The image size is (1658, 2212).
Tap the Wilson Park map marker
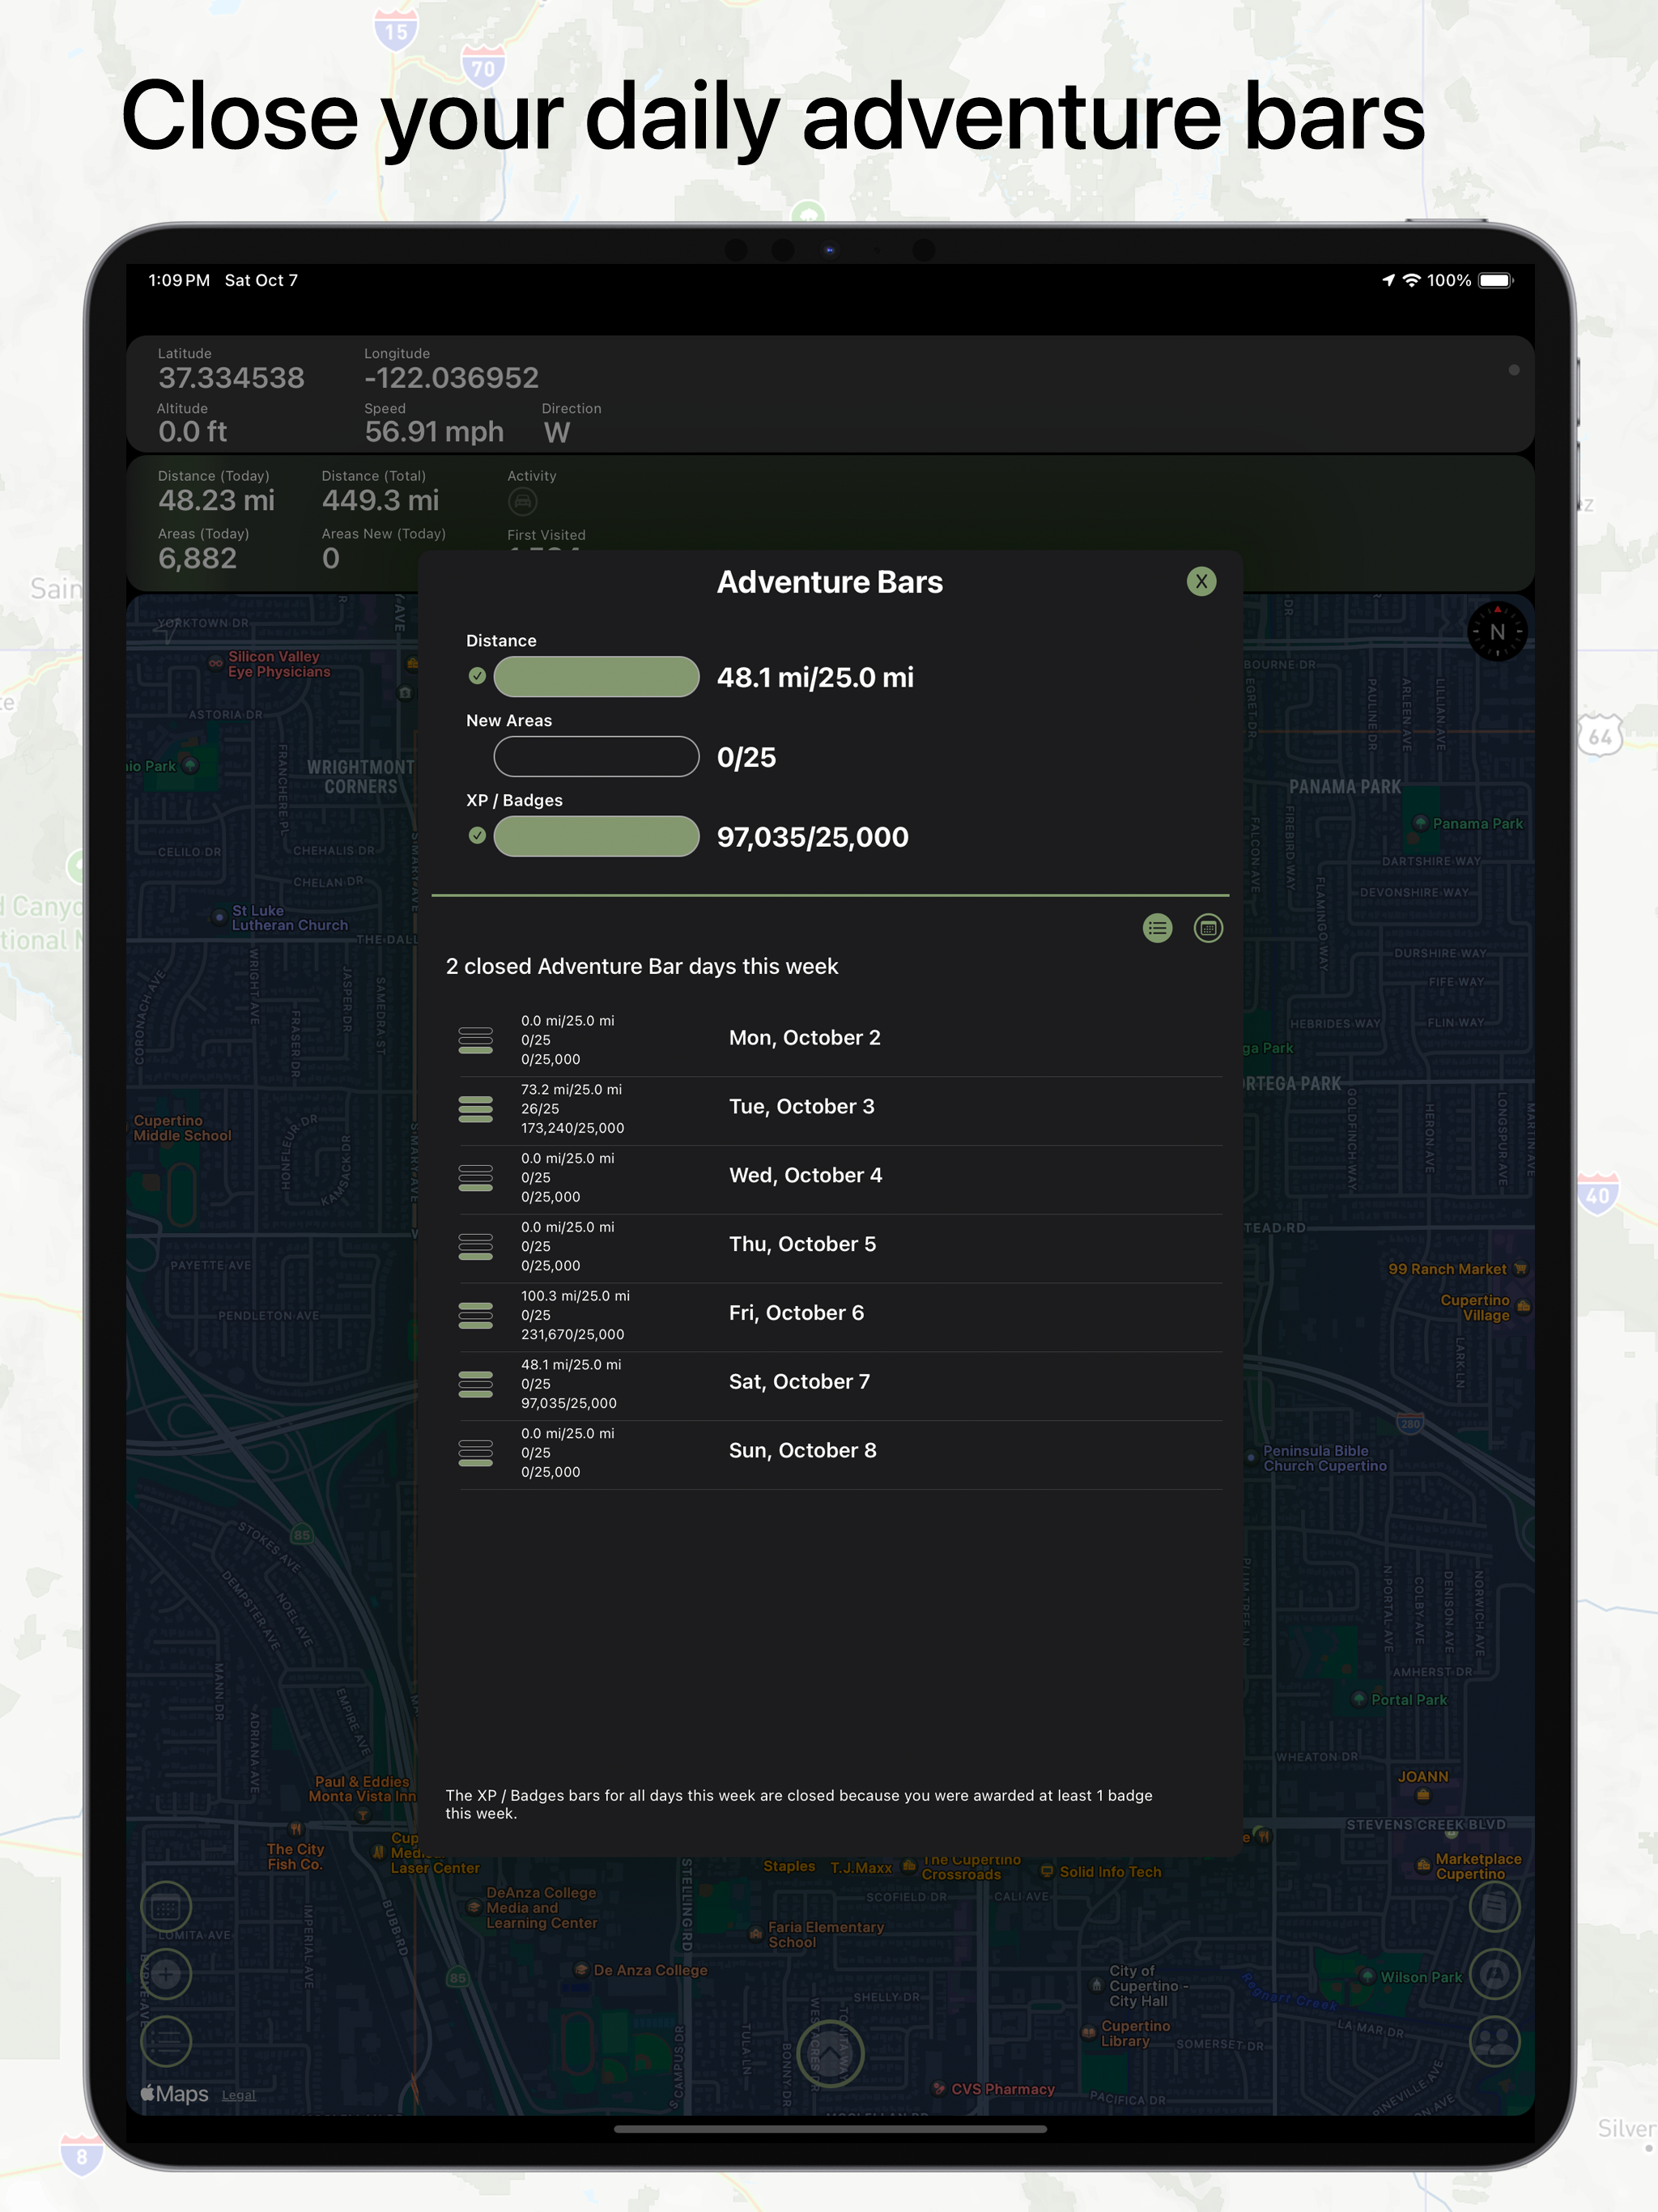coord(1368,1976)
